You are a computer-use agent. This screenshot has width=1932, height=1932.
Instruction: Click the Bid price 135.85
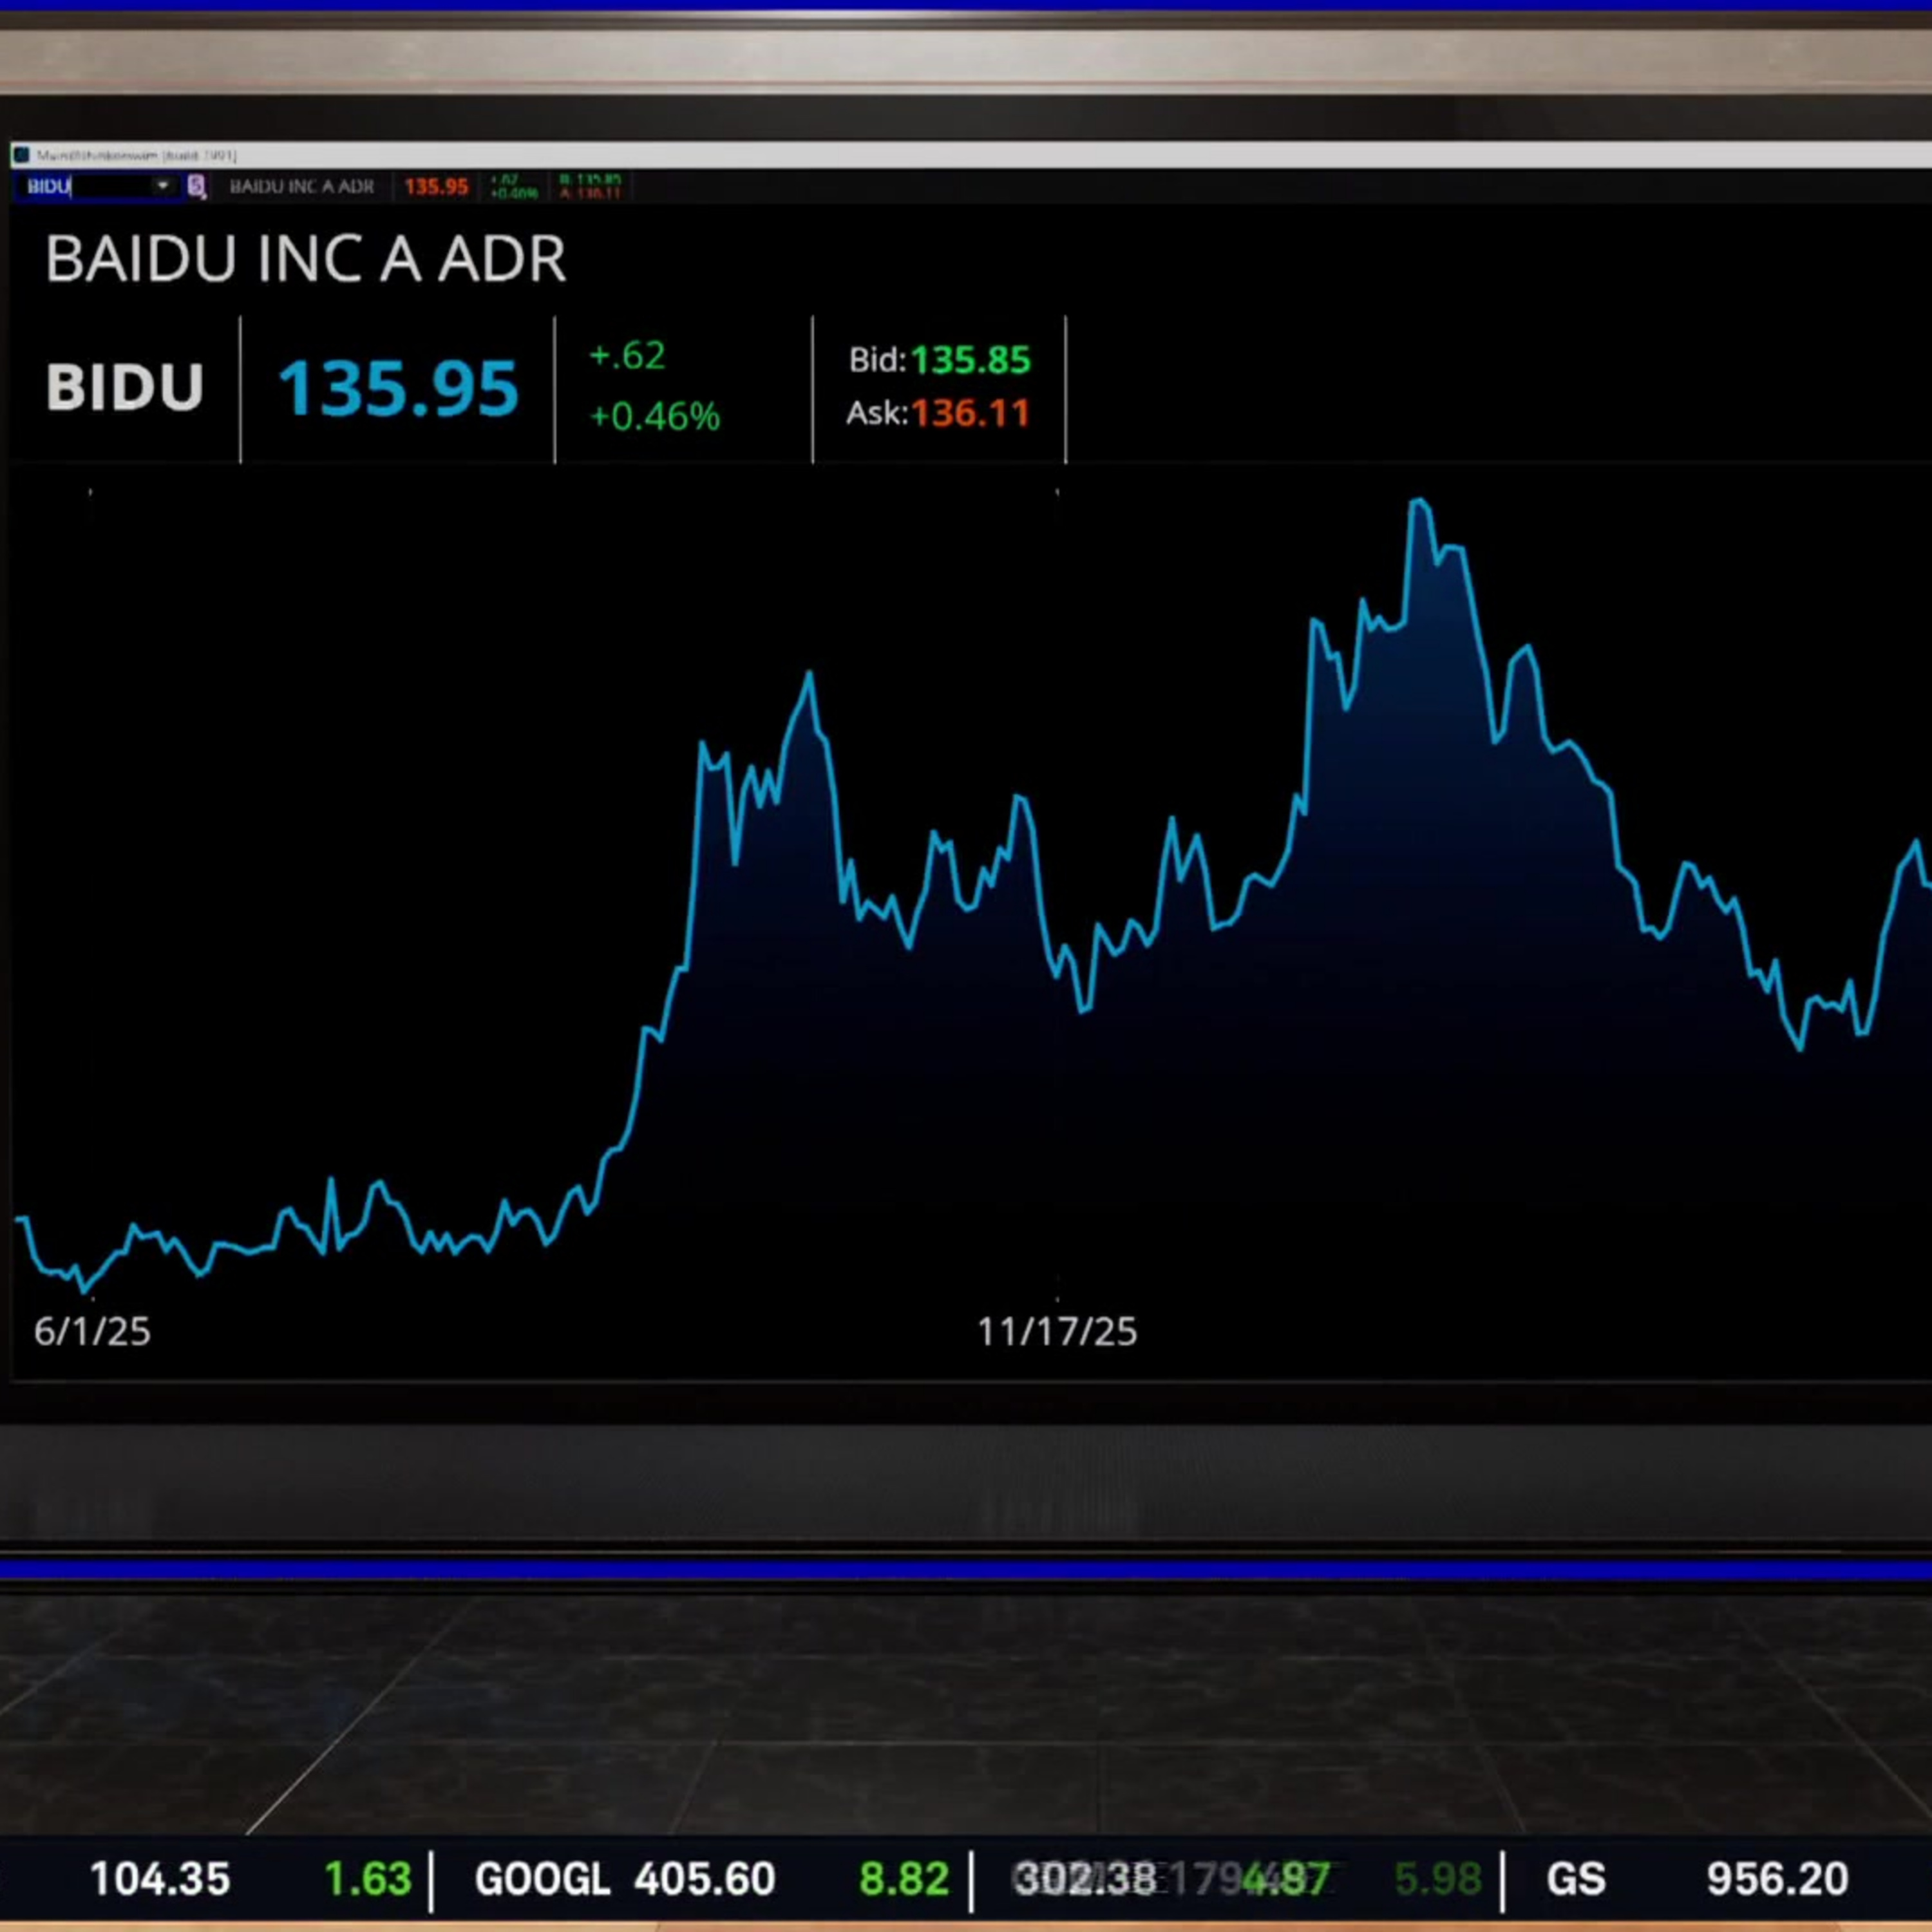click(x=970, y=360)
